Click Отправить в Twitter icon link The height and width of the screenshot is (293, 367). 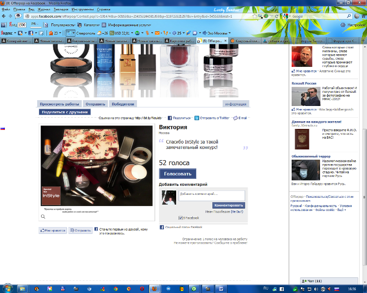click(x=197, y=118)
